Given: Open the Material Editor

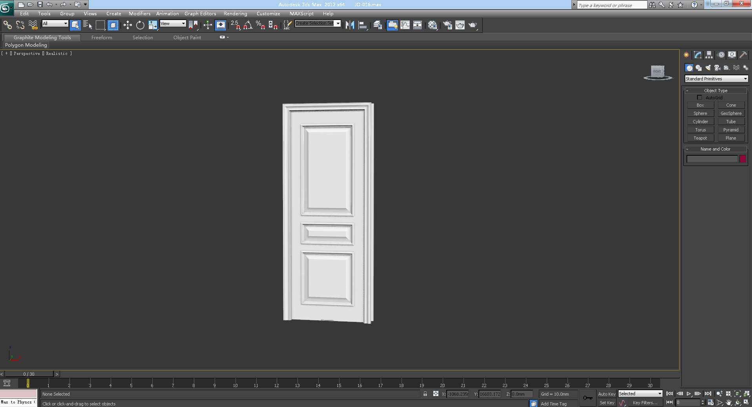Looking at the screenshot, I should pos(433,25).
